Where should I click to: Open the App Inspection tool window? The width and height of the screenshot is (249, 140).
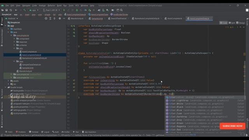pos(89,132)
